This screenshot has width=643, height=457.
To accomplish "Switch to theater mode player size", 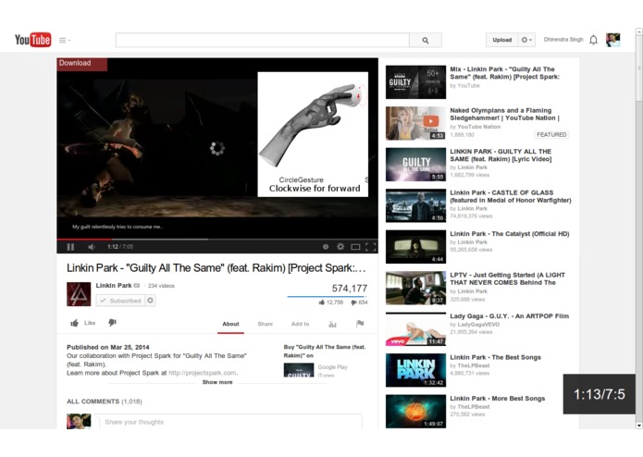I will [x=355, y=247].
